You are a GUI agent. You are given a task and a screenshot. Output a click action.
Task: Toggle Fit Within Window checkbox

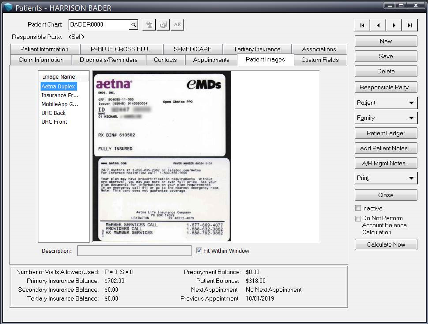199,251
